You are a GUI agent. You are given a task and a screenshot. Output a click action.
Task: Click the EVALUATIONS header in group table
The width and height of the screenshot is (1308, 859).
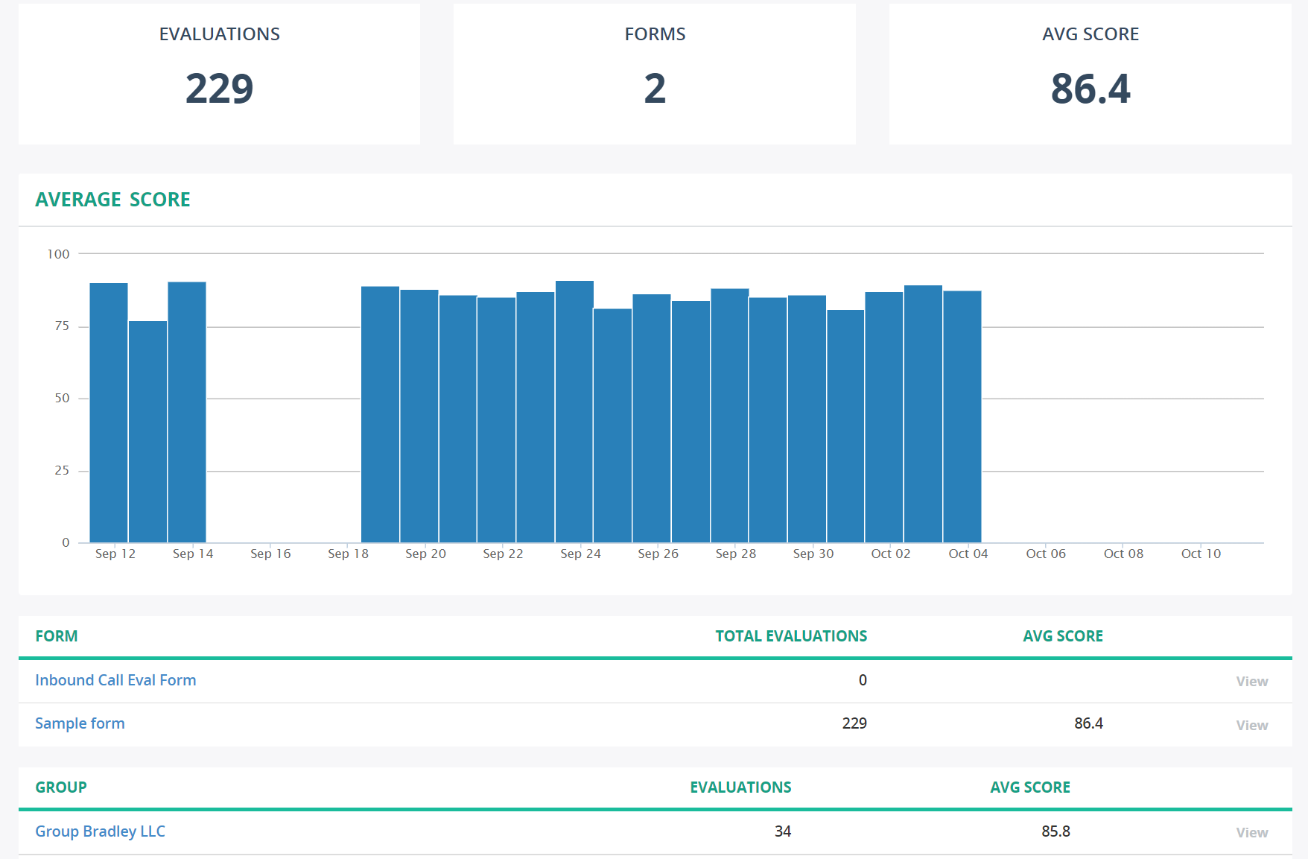(x=740, y=787)
